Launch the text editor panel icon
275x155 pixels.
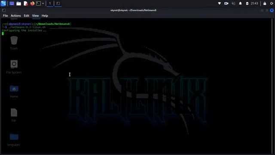[x=26, y=3]
